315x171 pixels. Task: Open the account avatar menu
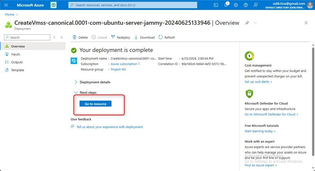coord(310,5)
